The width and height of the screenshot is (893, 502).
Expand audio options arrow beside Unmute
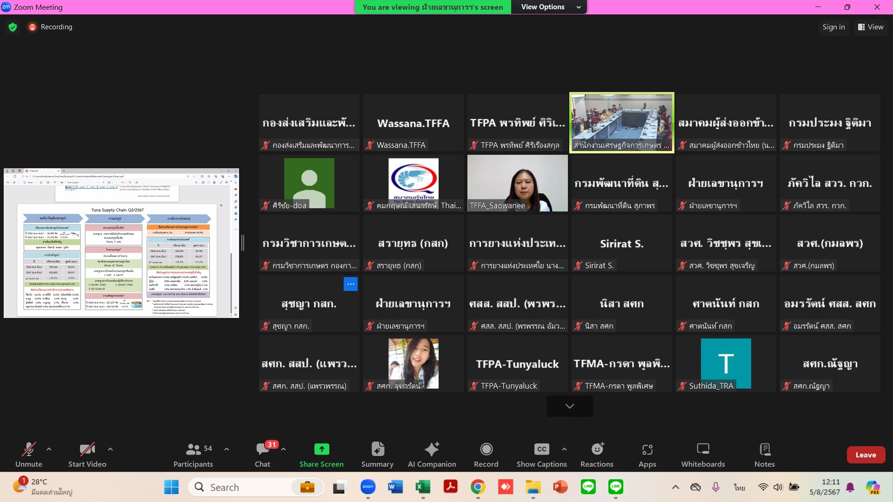point(49,449)
